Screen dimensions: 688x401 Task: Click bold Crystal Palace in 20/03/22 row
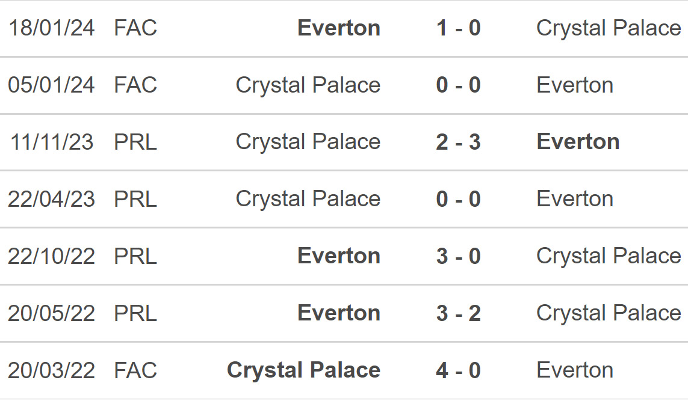tap(303, 370)
